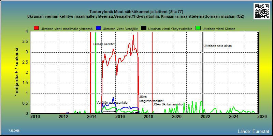Click the subtitle line starting 'Ukrainan viennin kehitys'

pyautogui.click(x=136, y=17)
